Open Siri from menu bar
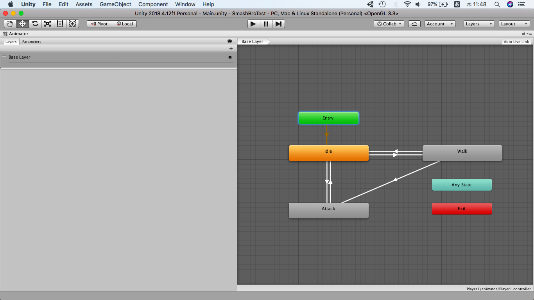The width and height of the screenshot is (534, 300). (510, 4)
